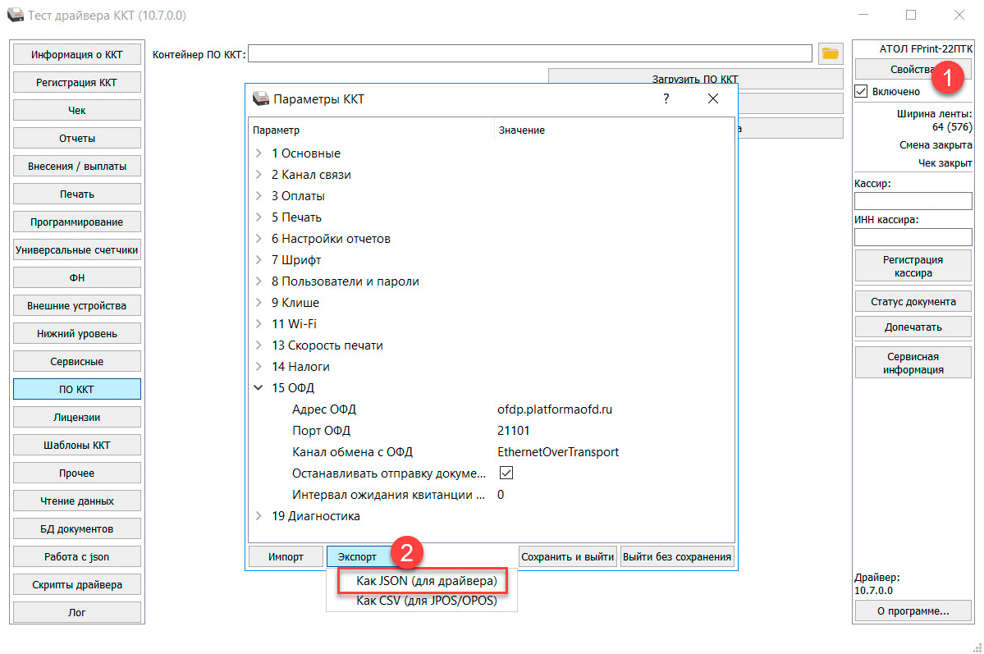Screen dimensions: 984x654
Task: Select Как CSV (для JPOS/OPOS) export option
Action: (426, 601)
